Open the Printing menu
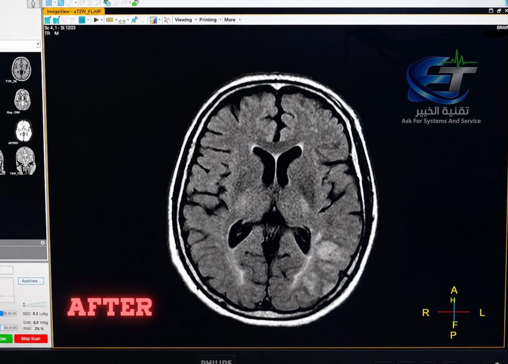 point(208,20)
